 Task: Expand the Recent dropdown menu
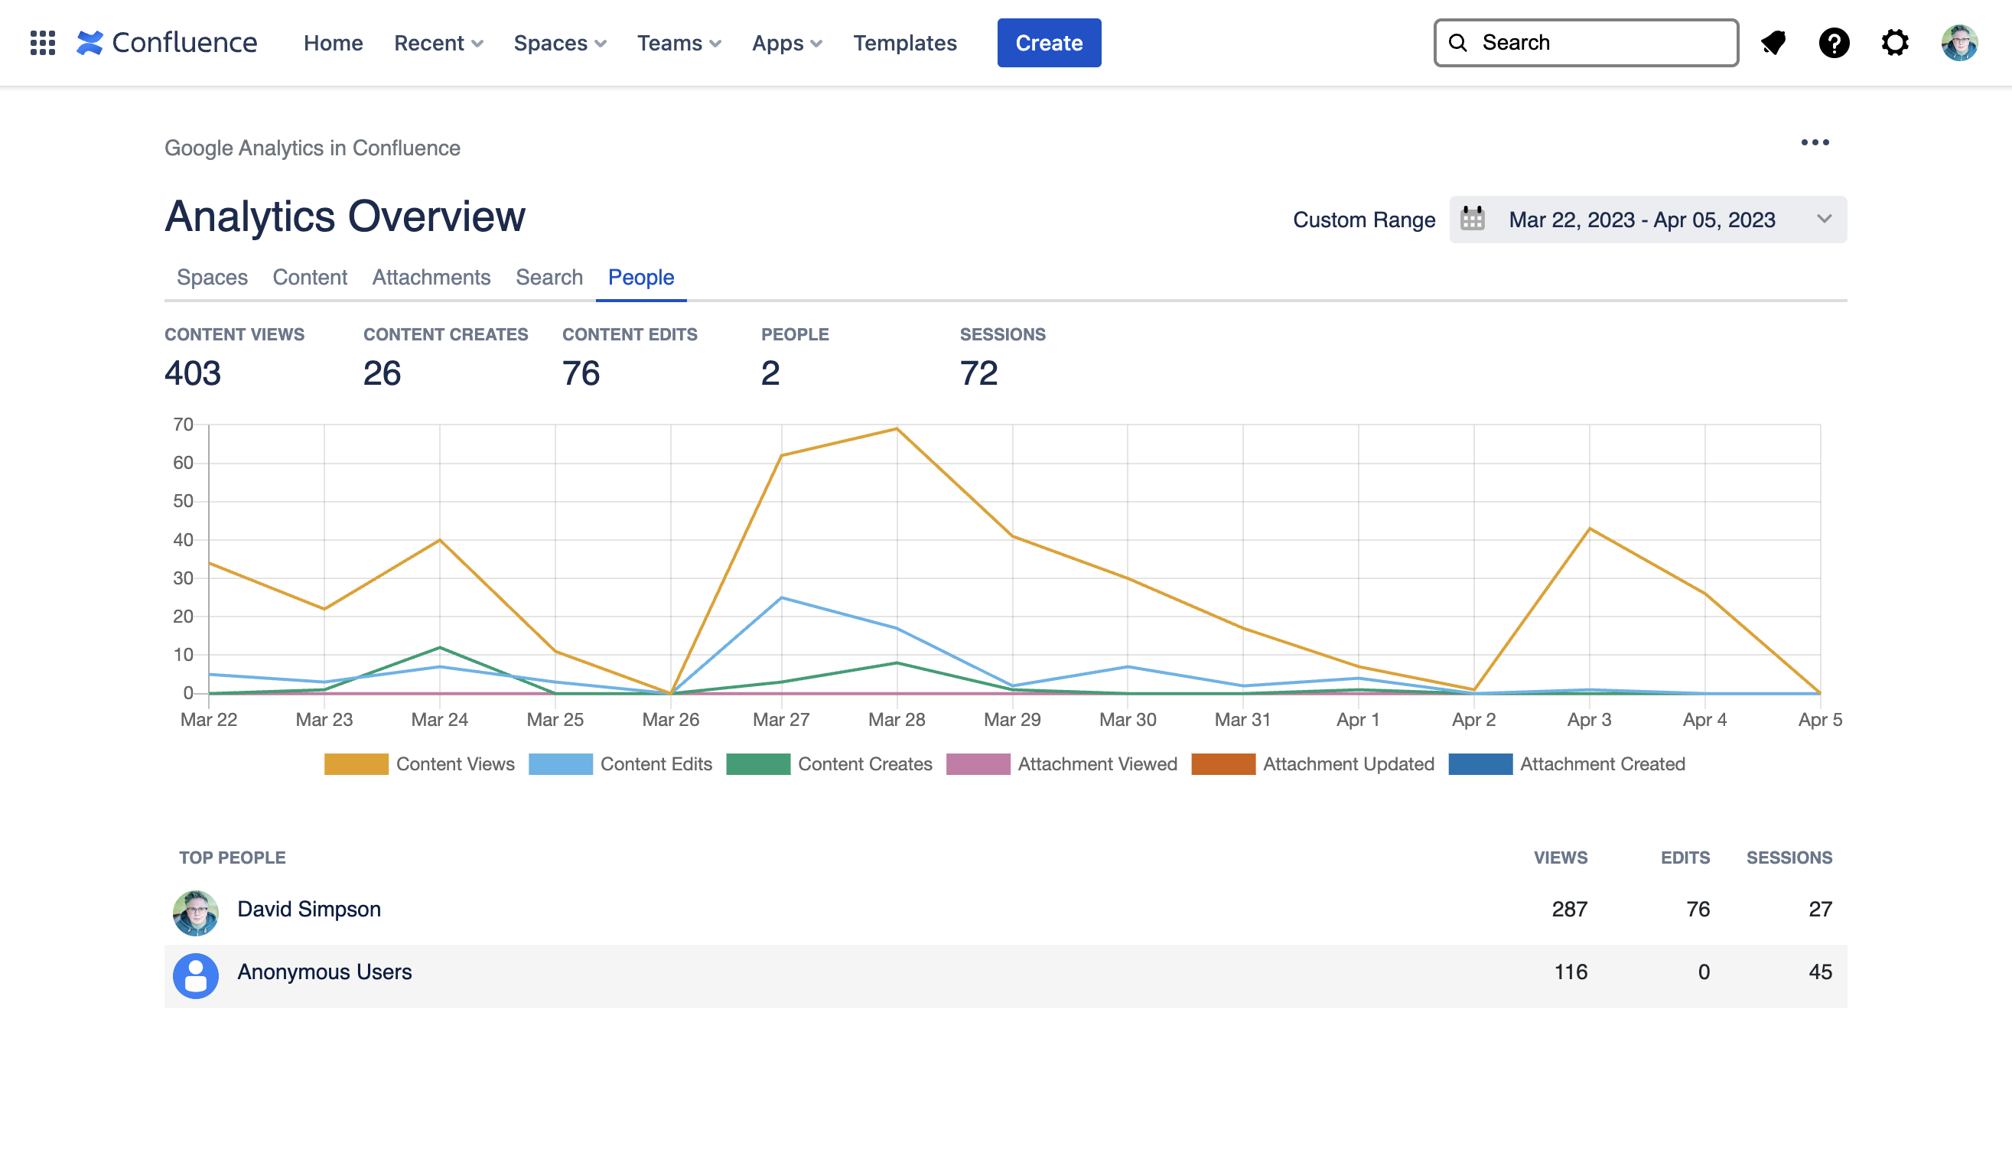coord(438,43)
